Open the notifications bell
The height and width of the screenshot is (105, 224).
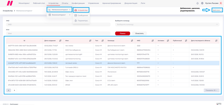[198, 3]
